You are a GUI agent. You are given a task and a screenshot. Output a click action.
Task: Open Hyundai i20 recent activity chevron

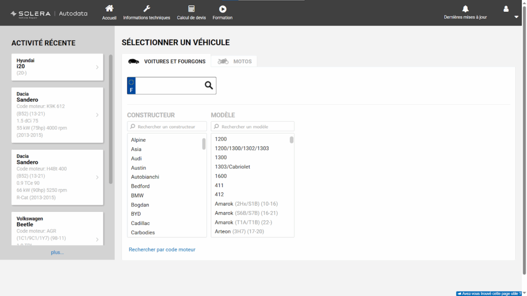[97, 67]
